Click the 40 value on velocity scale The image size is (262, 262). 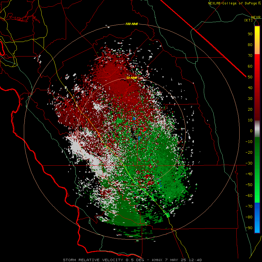[250, 88]
